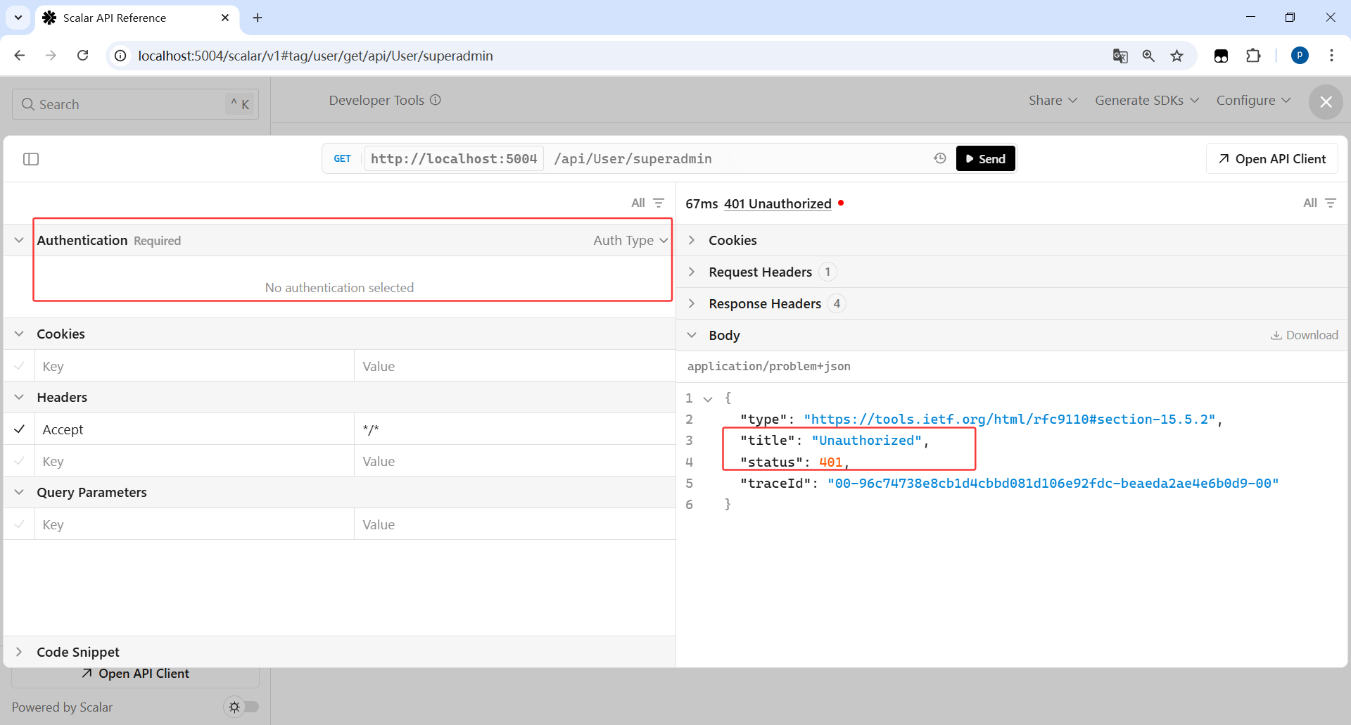Click Open API Client button at top right
The image size is (1351, 725).
tap(1271, 158)
